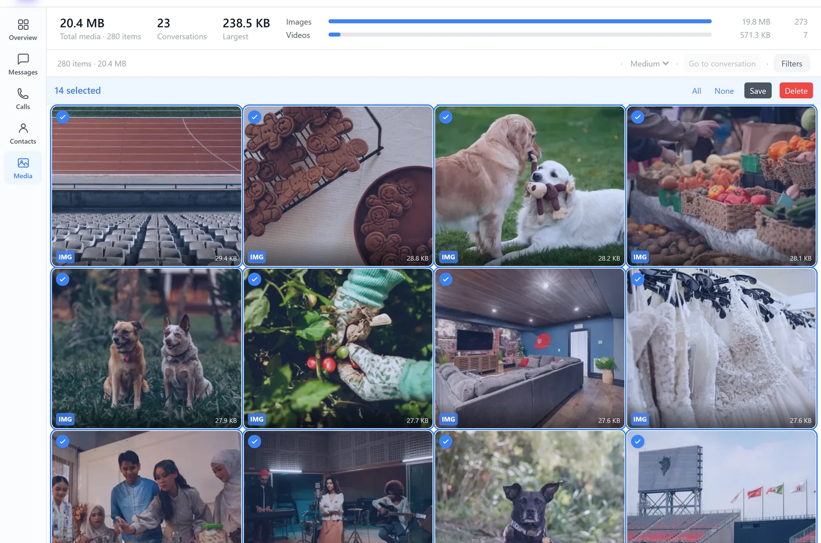Click IMG badge on gingerbread cookies photo
The height and width of the screenshot is (543, 821).
(257, 257)
